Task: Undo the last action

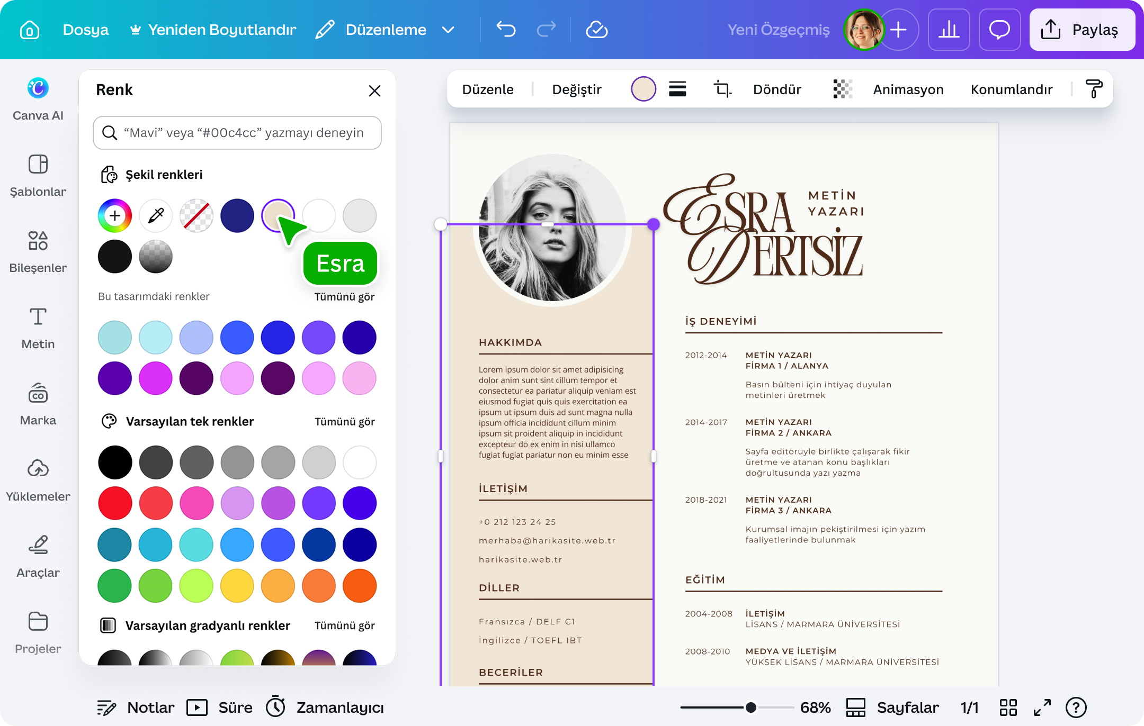Action: 506,30
